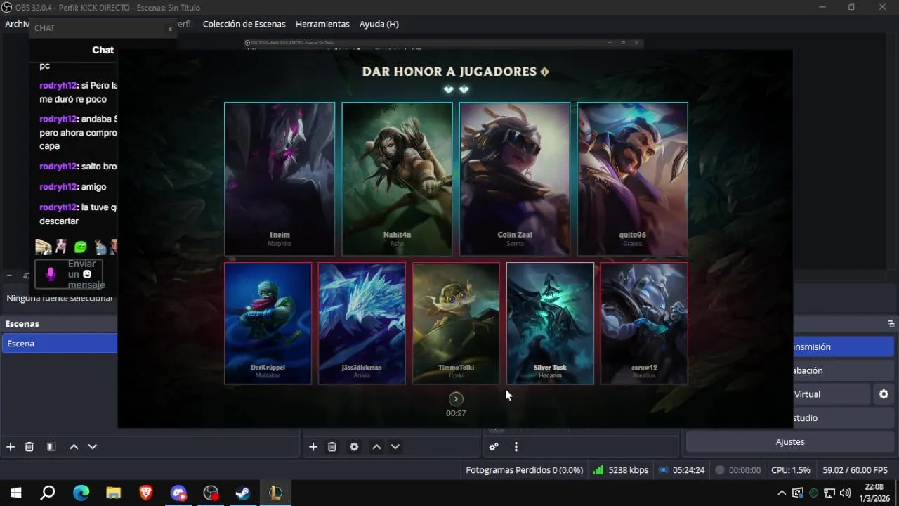Click the Ajustes button
The height and width of the screenshot is (506, 899).
[790, 442]
